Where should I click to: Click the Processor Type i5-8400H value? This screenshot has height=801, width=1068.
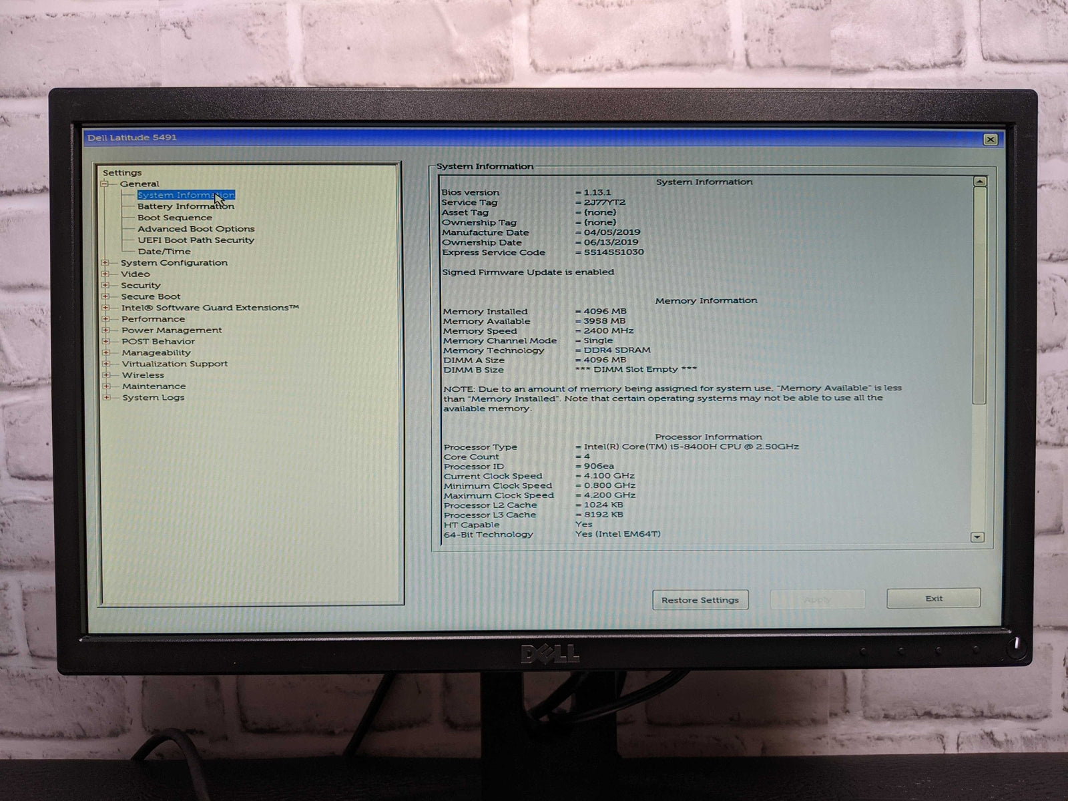(691, 447)
